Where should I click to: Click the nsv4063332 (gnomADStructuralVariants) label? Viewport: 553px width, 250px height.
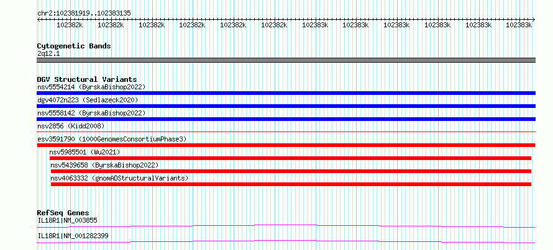[119, 178]
